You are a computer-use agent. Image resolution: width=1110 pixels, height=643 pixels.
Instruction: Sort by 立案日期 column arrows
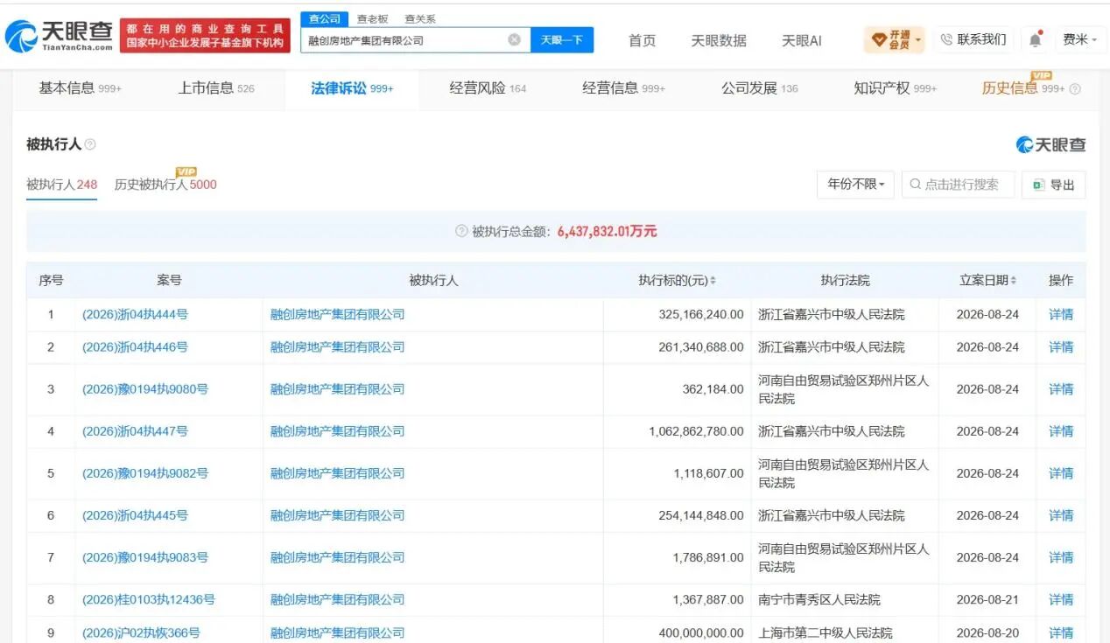tap(1014, 281)
